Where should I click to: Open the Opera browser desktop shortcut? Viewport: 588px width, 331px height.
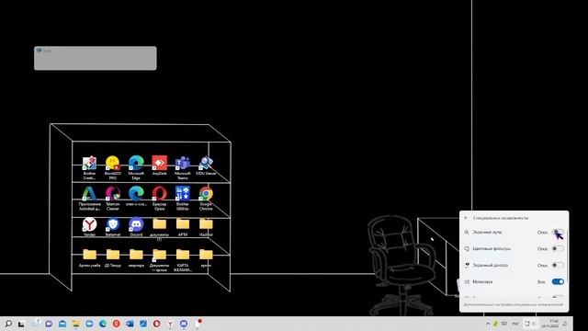tap(159, 199)
